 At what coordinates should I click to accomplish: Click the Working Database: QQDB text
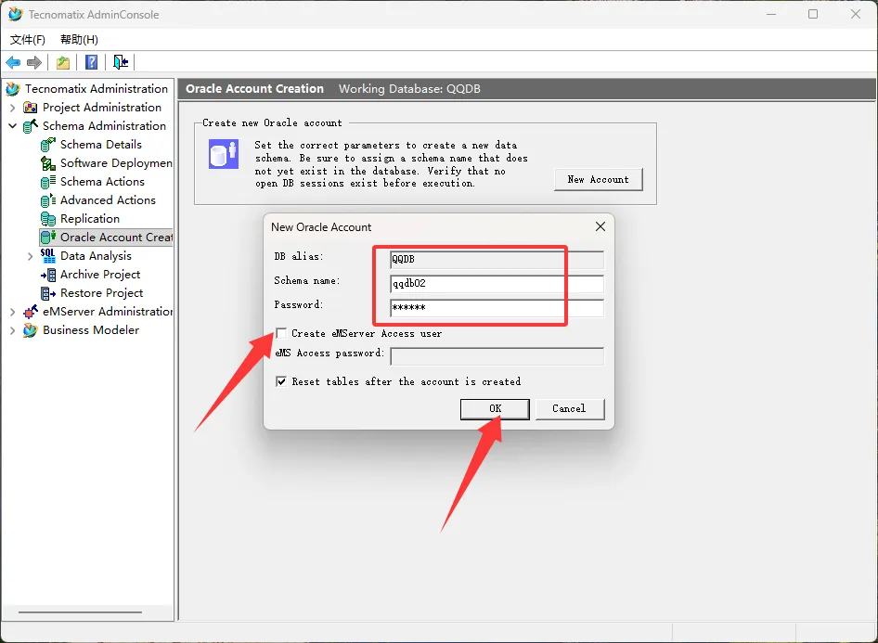point(409,89)
